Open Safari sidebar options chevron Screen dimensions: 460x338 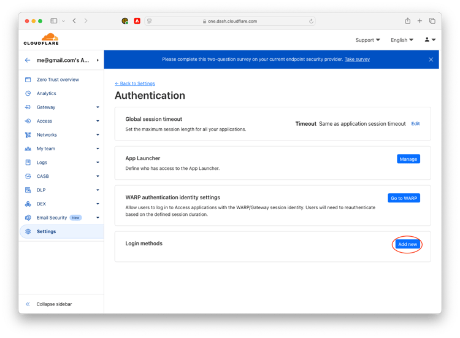tap(63, 21)
